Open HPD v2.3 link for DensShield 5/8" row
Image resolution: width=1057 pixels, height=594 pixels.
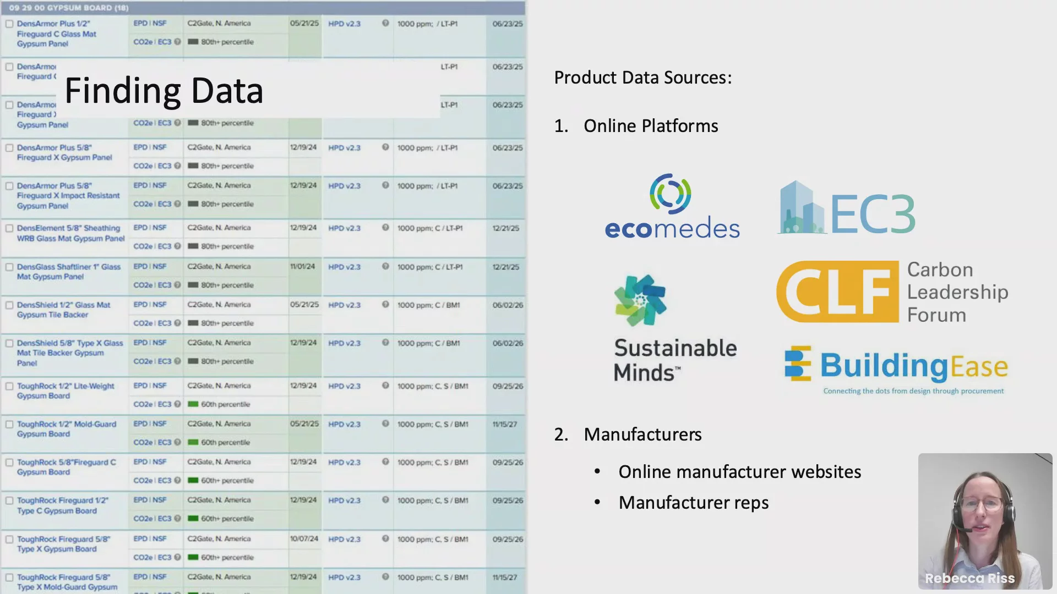[x=344, y=343]
